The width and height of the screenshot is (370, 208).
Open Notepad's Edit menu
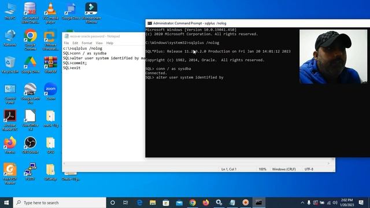point(75,43)
